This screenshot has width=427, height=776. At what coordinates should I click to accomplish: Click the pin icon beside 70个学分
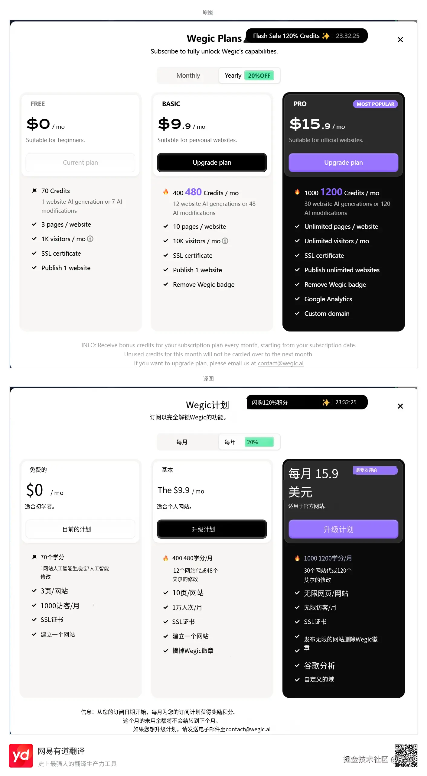pos(34,557)
